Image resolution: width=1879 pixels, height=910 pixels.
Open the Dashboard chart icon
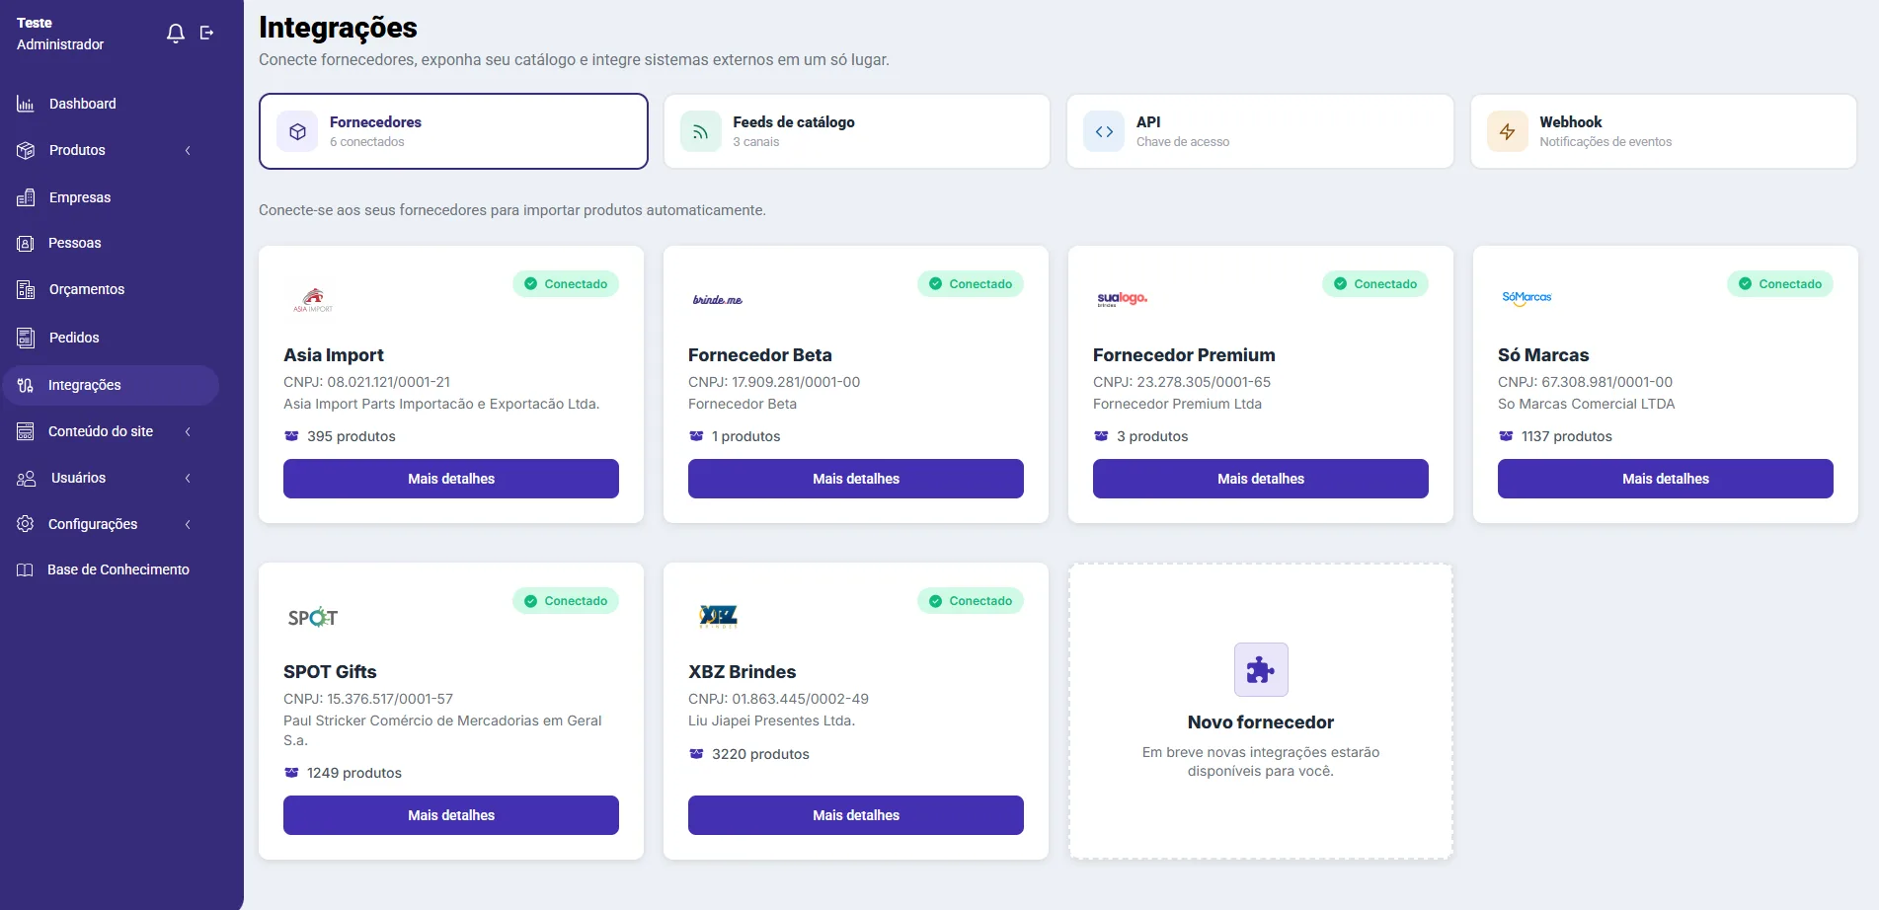(x=26, y=104)
